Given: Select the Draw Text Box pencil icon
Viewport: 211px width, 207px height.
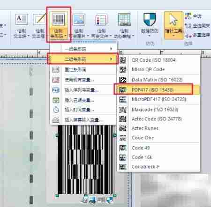Looking at the screenshot, I should [39, 19].
